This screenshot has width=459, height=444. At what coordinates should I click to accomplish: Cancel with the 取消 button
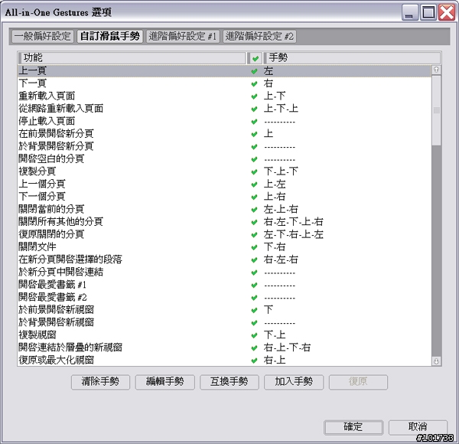tap(418, 427)
